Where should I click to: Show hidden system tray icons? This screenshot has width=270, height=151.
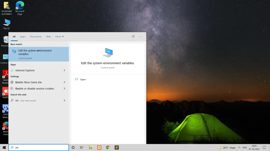[239, 147]
